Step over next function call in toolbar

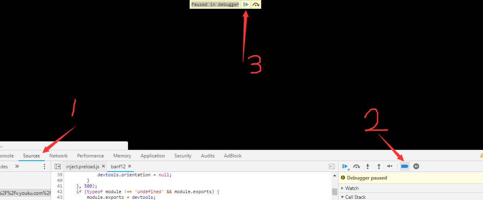(356, 166)
